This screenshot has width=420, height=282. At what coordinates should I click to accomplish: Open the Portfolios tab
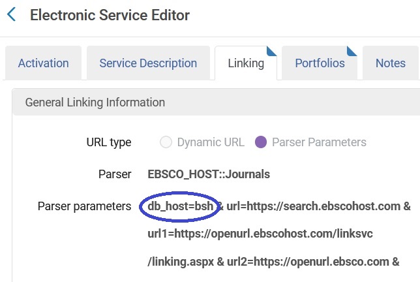click(320, 63)
